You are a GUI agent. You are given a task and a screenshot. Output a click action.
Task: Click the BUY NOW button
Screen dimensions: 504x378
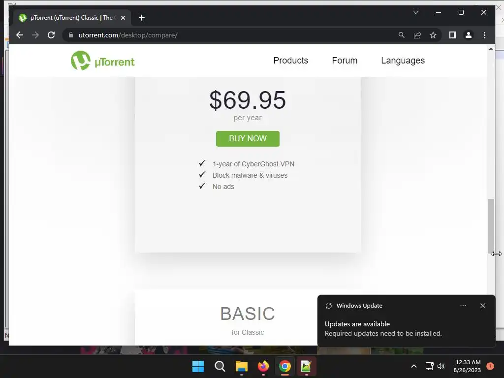(x=248, y=138)
